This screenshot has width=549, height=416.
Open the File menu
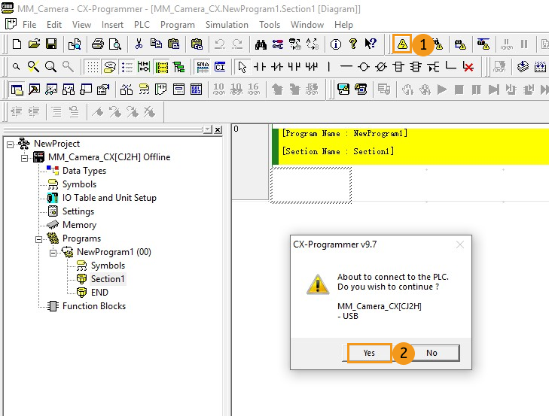pyautogui.click(x=29, y=25)
